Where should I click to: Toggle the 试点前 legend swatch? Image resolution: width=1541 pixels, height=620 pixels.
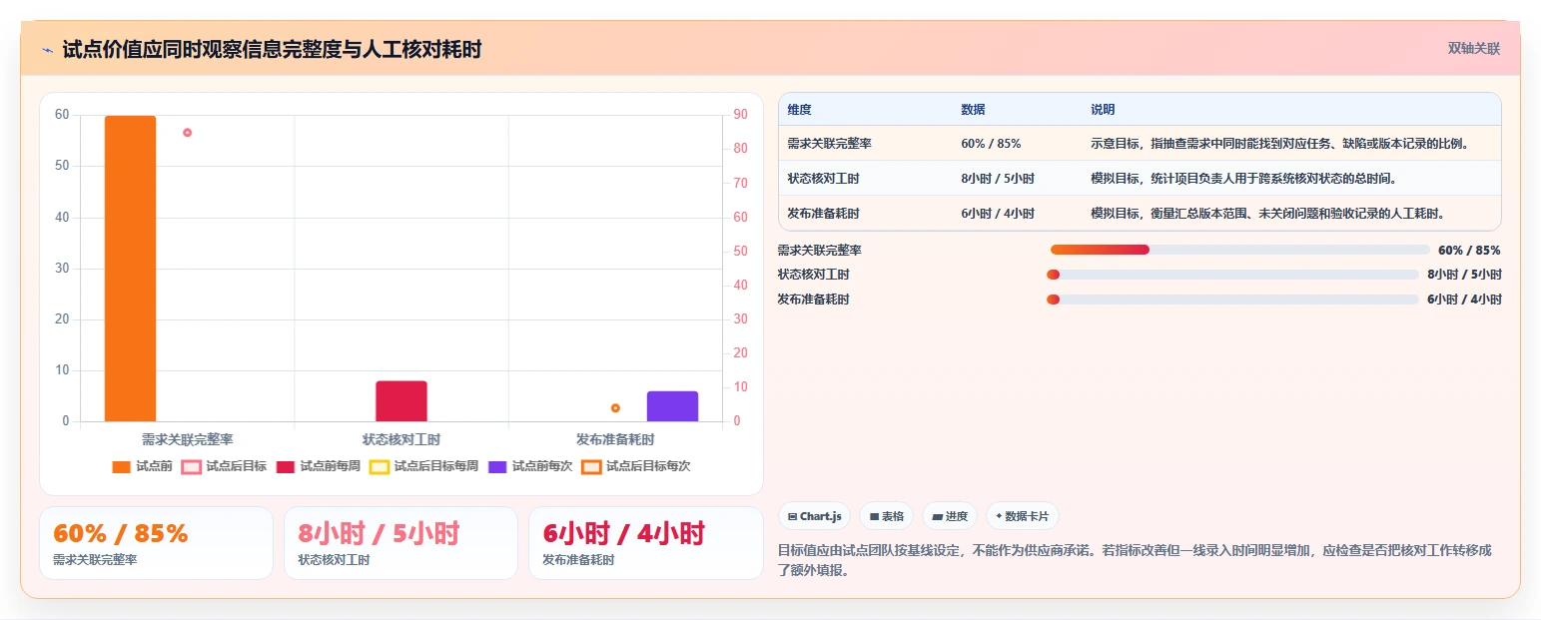point(122,466)
